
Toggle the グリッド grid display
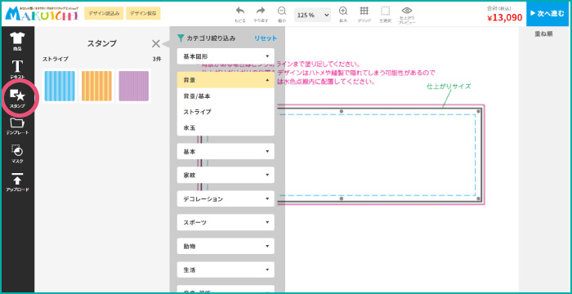[x=364, y=15]
